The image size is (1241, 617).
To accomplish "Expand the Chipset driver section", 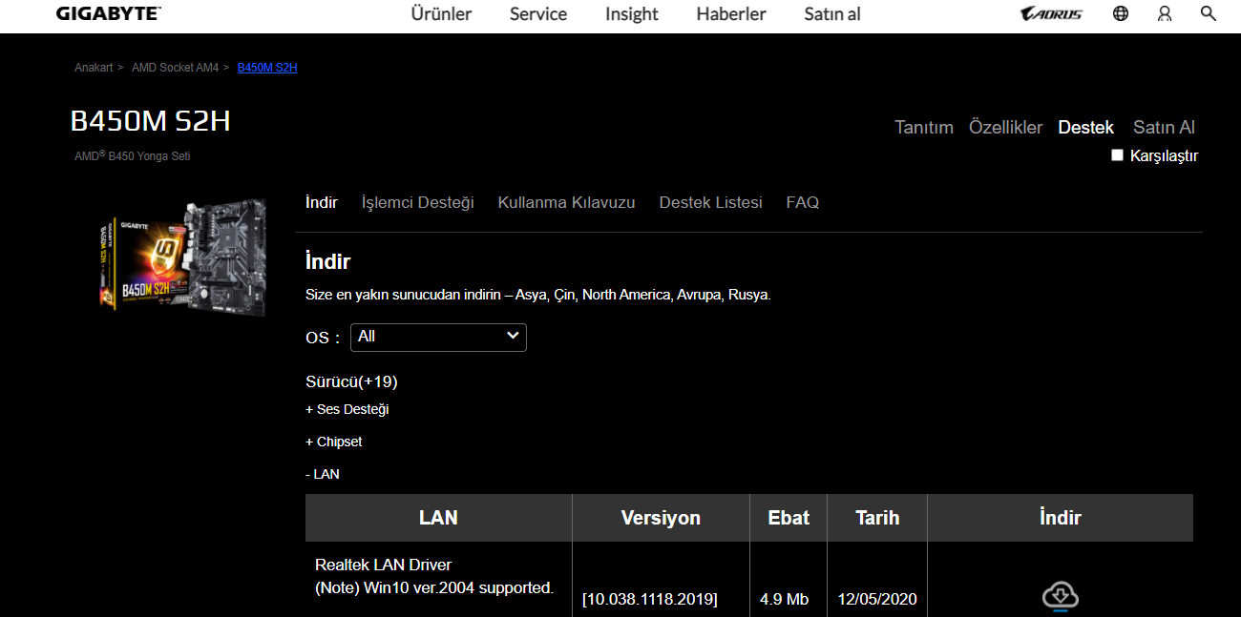I will (334, 442).
